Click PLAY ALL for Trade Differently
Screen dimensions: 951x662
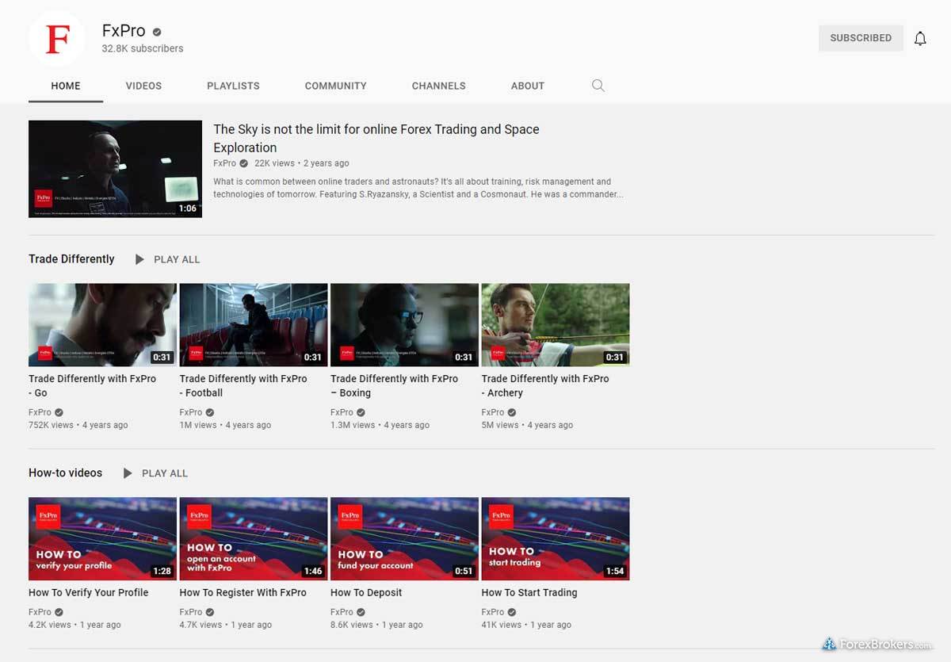(177, 259)
